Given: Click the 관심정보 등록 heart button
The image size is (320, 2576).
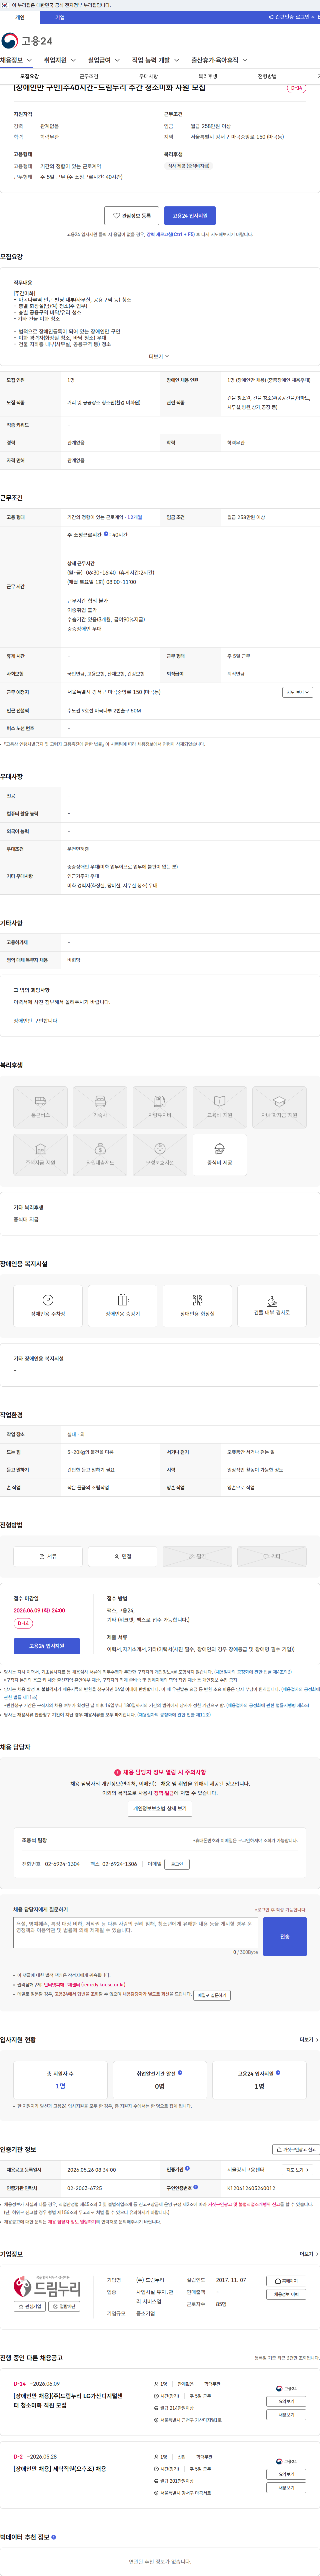Looking at the screenshot, I should coord(132,216).
